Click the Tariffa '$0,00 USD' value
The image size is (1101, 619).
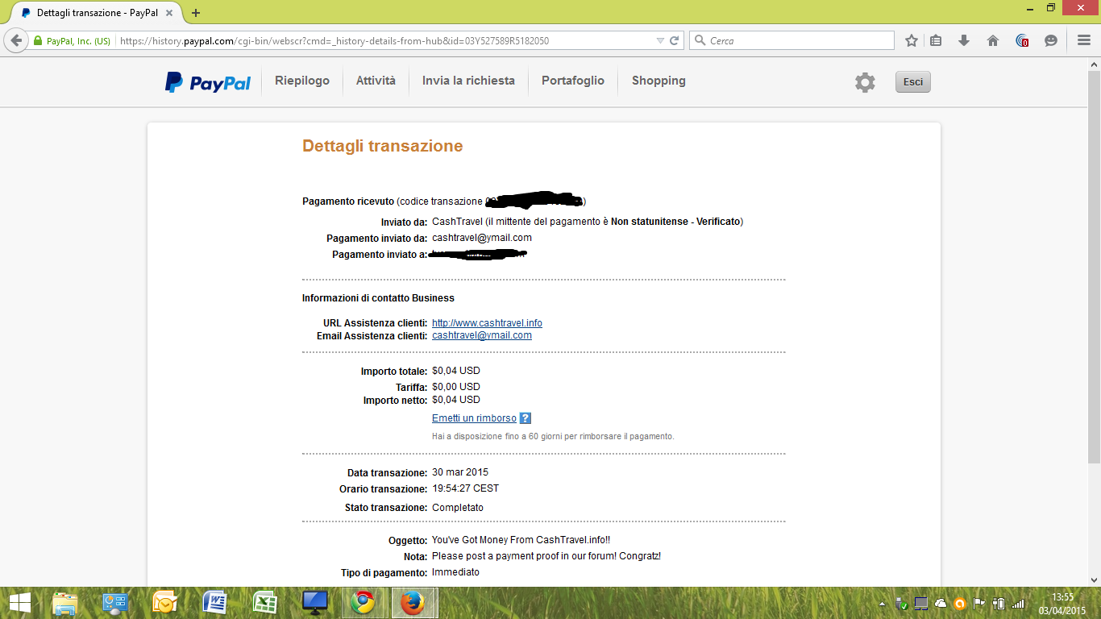tap(456, 387)
